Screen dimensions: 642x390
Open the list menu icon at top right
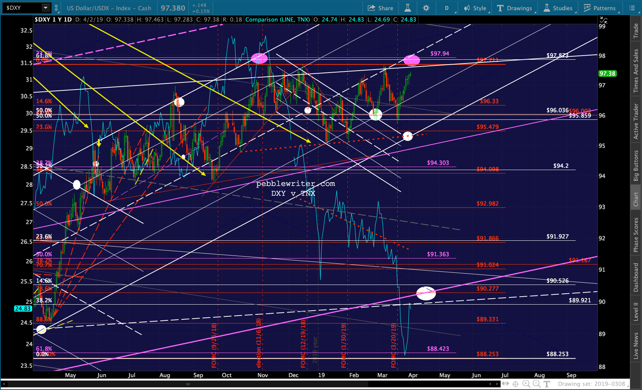tap(632, 8)
